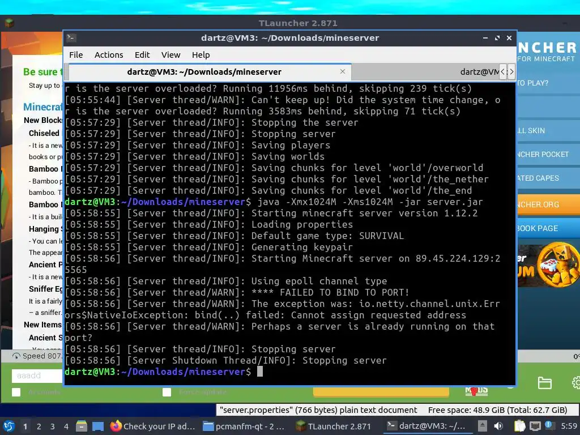Open the TLAUNCHER.ORG orange link
Screen dimensions: 580x435
pos(548,204)
